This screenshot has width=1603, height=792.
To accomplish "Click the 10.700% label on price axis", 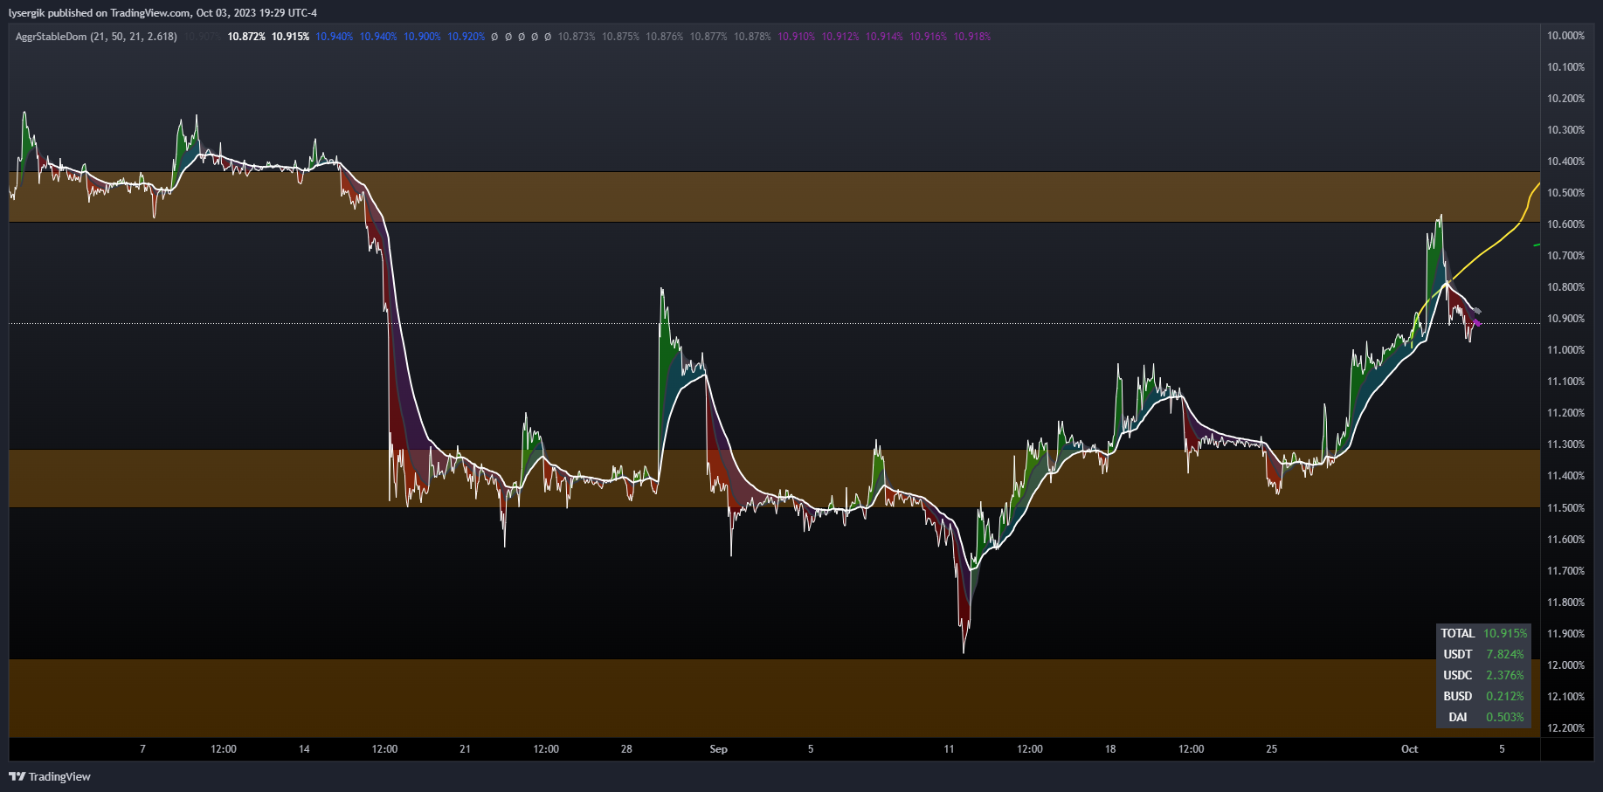I will coord(1565,256).
